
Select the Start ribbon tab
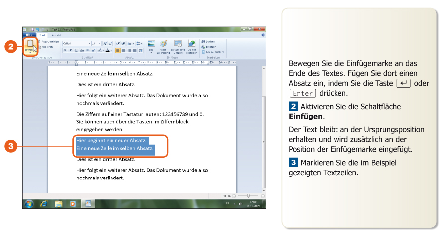pos(43,35)
